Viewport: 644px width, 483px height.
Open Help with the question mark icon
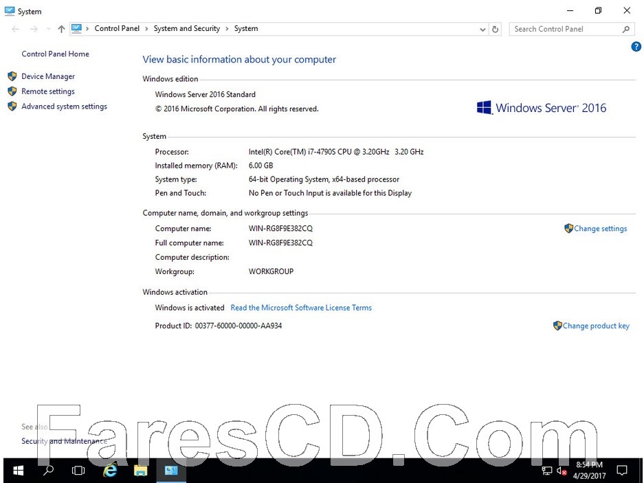tap(636, 47)
